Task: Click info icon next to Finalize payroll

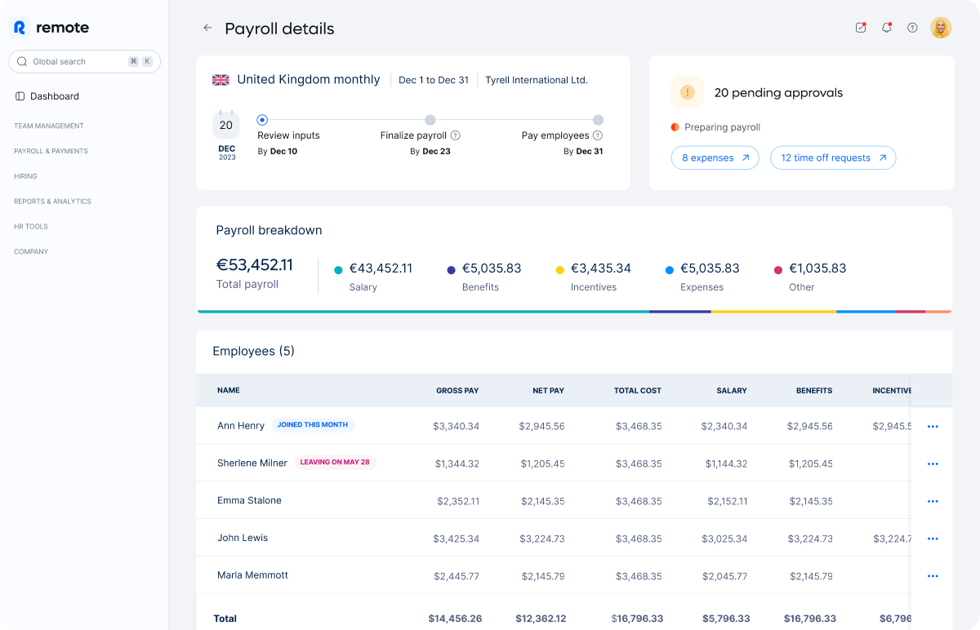Action: pyautogui.click(x=456, y=135)
